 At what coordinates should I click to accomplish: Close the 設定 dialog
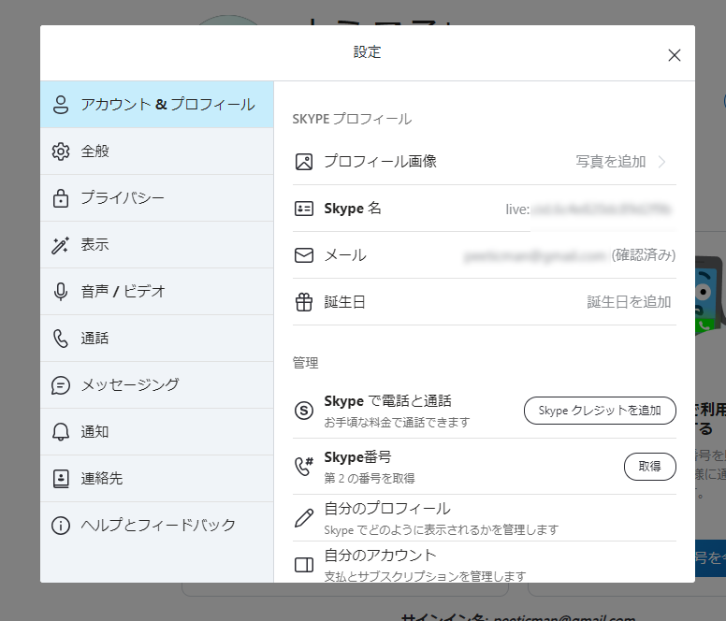point(675,55)
